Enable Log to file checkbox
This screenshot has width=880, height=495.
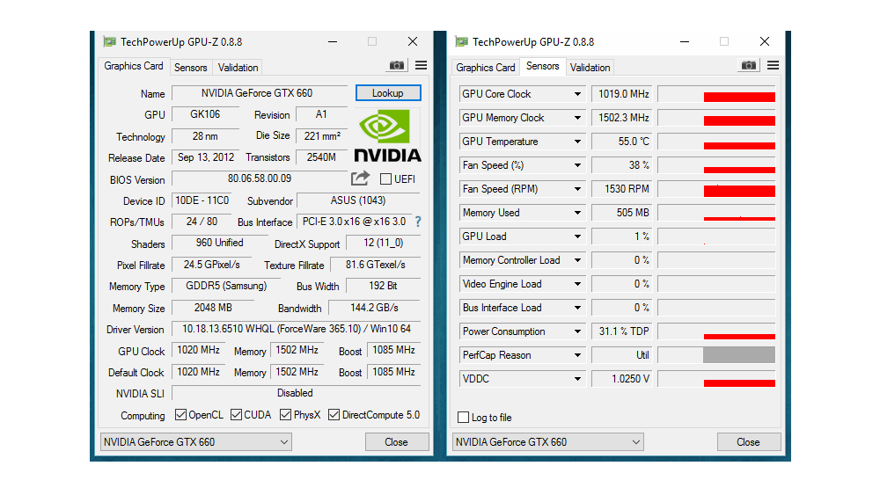463,417
